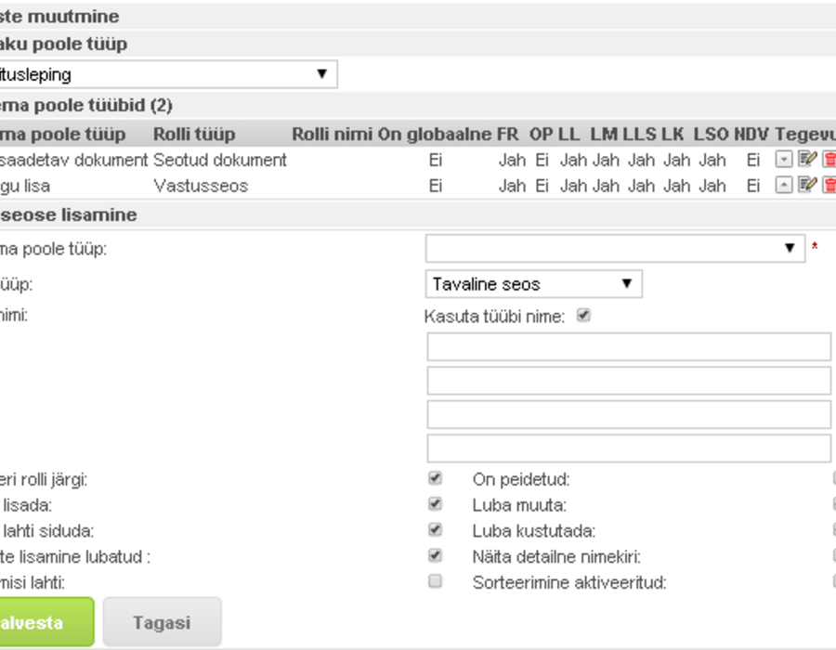The height and width of the screenshot is (650, 836).
Task: Click the LL column header
Action: click(569, 134)
